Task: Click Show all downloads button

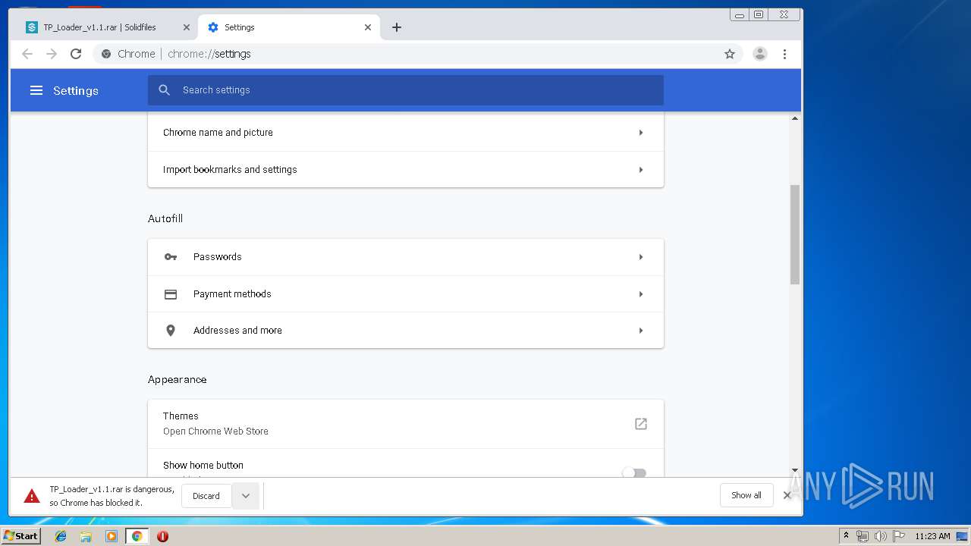Action: coord(746,495)
